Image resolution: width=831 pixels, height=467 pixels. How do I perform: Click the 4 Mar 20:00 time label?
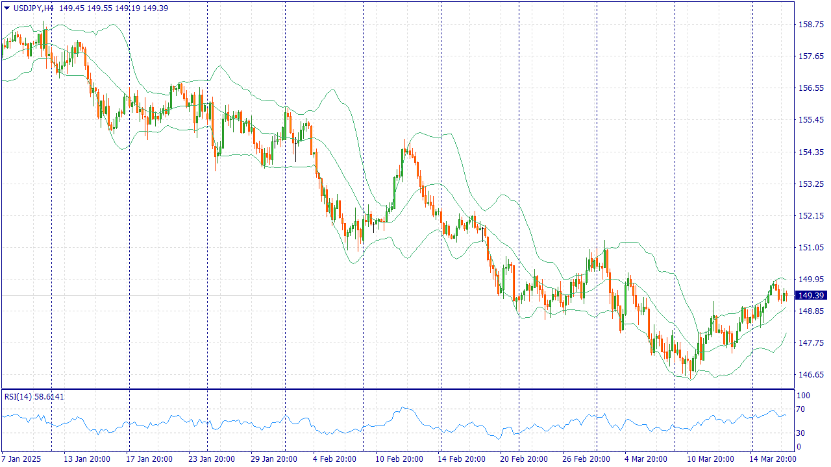point(647,459)
